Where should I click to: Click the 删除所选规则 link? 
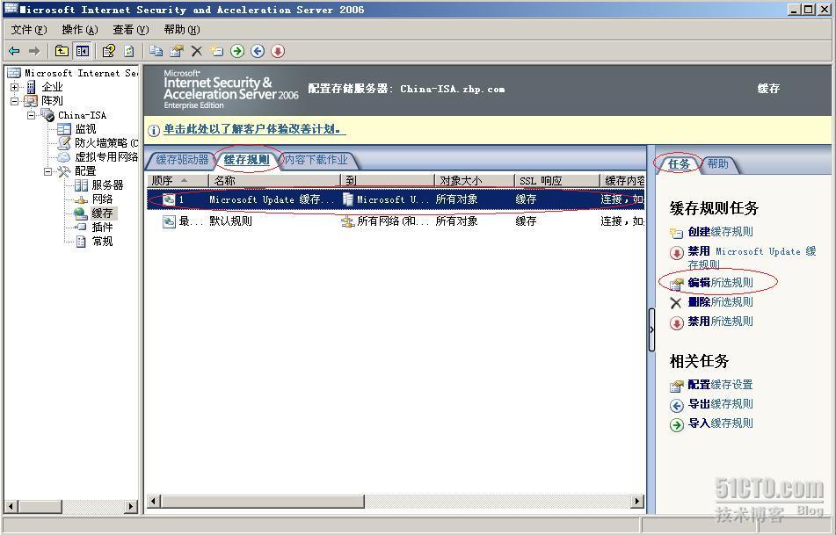[x=720, y=302]
